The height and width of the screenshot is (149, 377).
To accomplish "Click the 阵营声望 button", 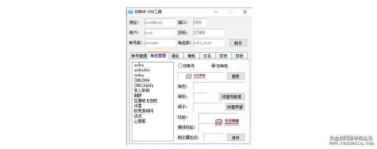I will 235,107.
